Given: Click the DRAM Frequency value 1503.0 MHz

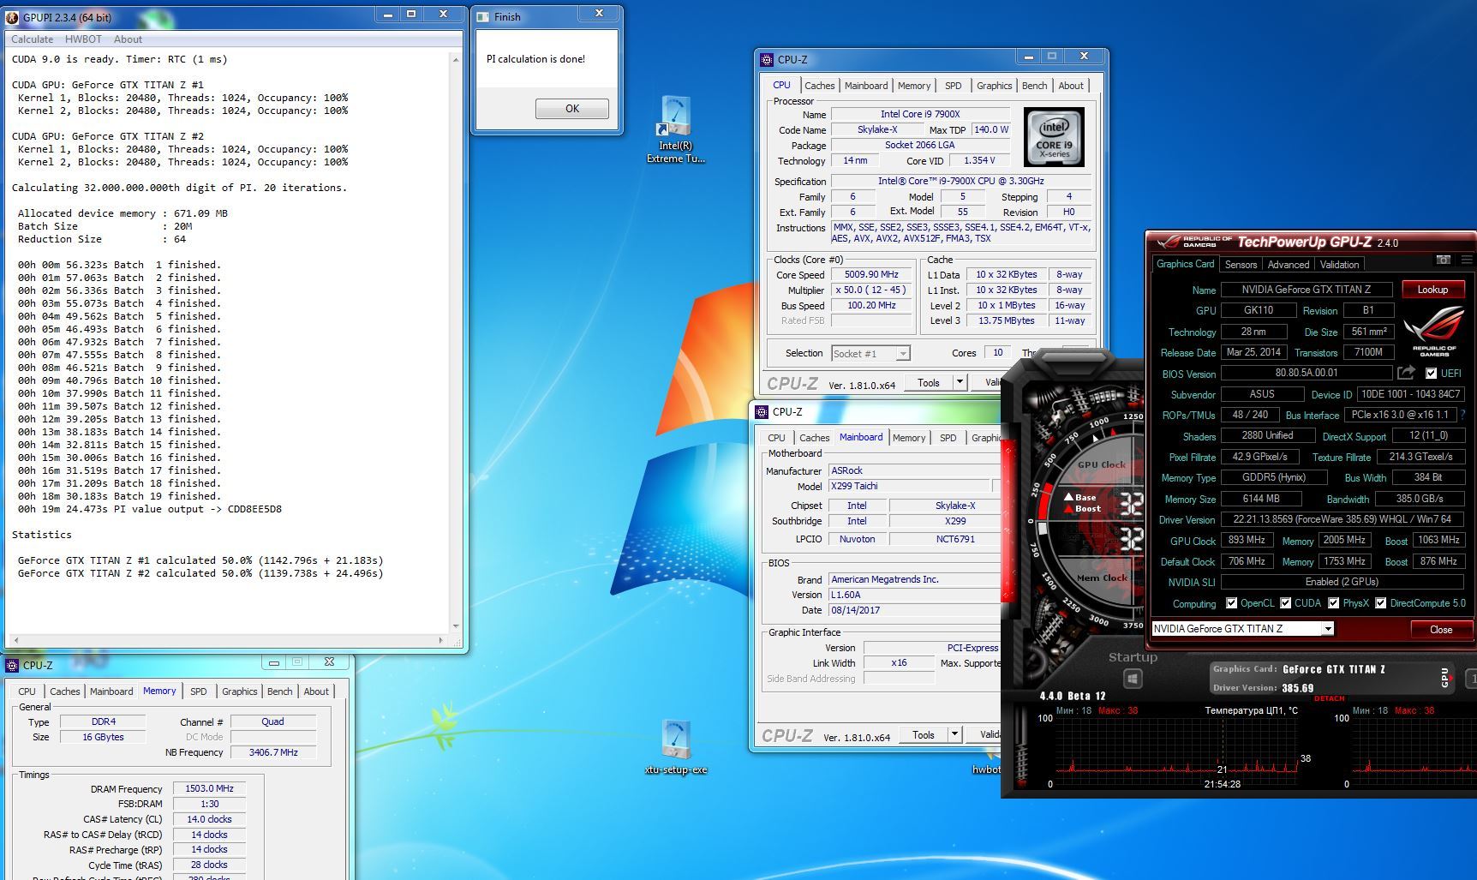Looking at the screenshot, I should point(209,788).
